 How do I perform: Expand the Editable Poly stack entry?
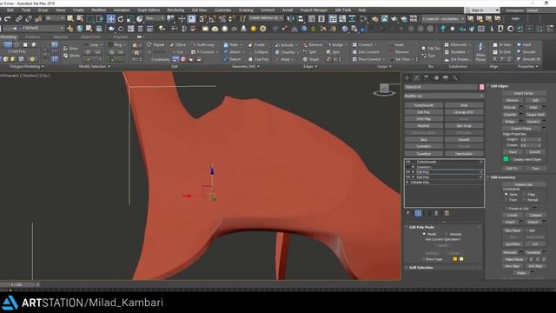pos(407,183)
